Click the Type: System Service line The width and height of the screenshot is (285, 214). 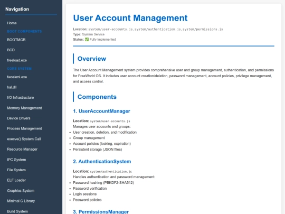pyautogui.click(x=89, y=34)
